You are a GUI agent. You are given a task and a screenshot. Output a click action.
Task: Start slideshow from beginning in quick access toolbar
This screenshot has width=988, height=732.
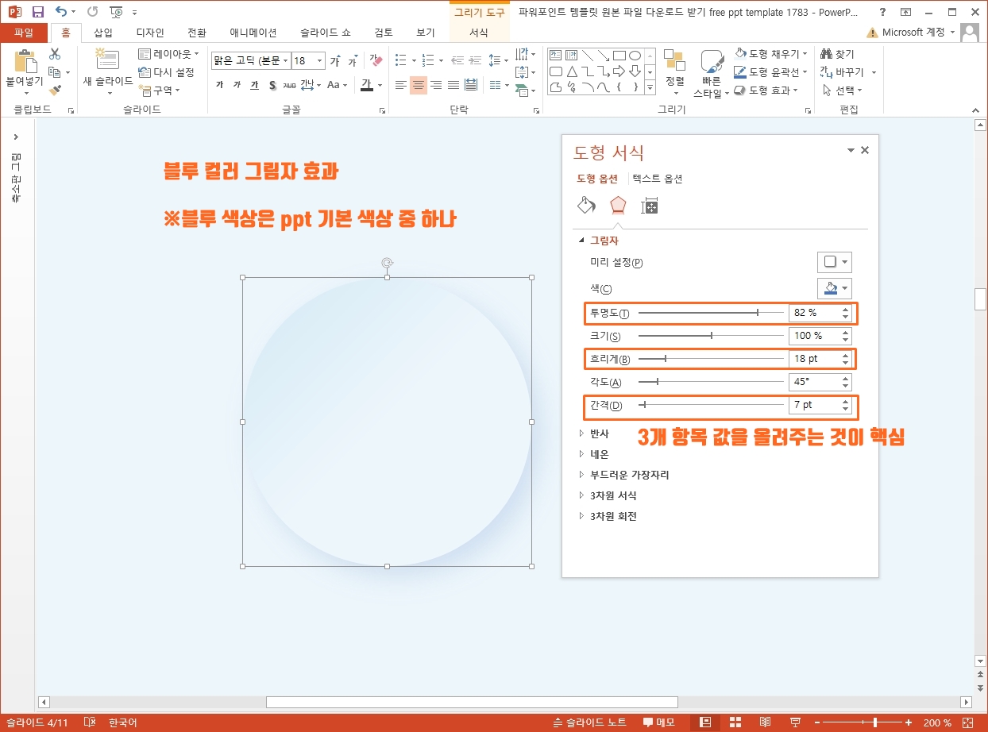(x=116, y=12)
